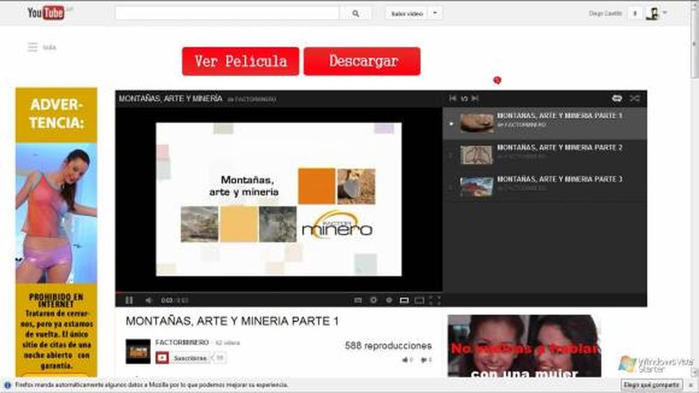Pause the video playback
Screen dimensions: 699x393
click(x=129, y=300)
